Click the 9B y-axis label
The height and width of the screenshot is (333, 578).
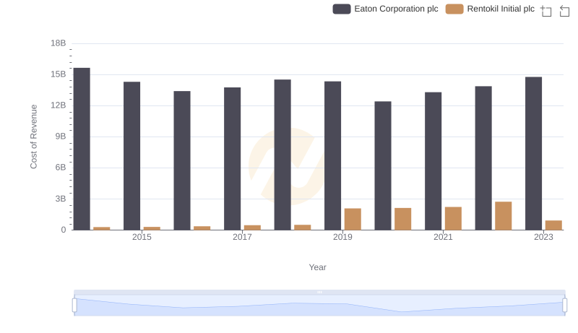coord(61,137)
